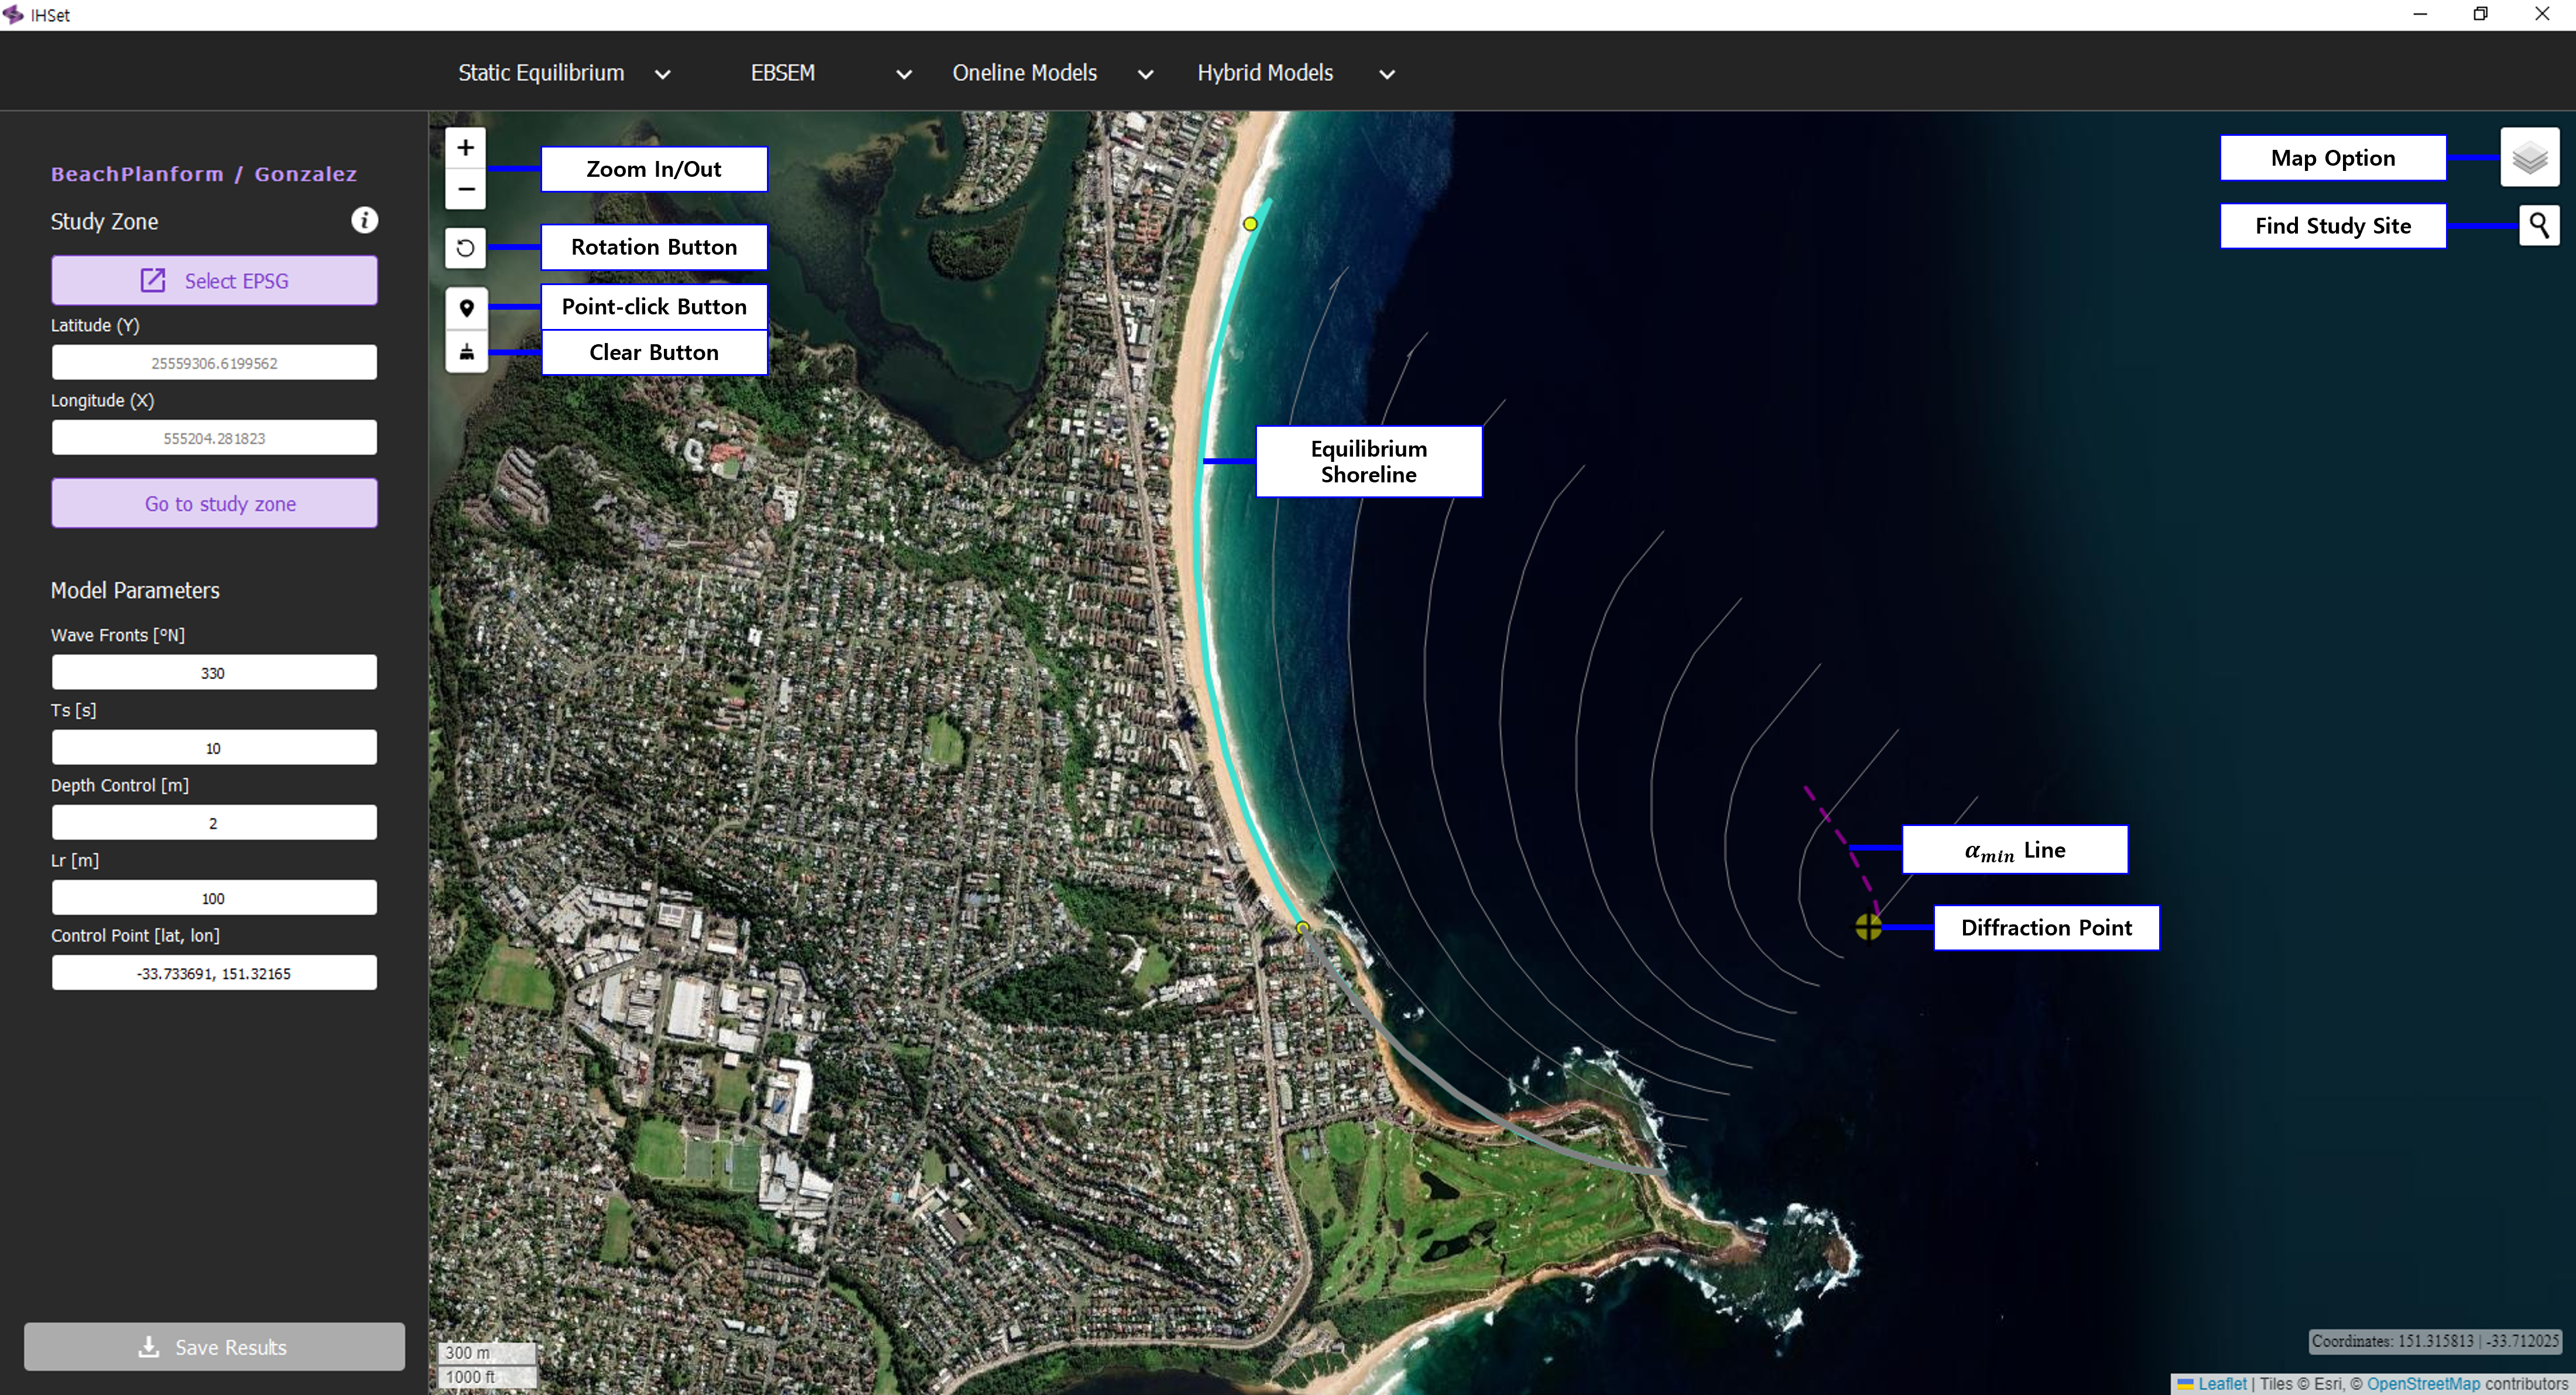Open the Leaflet attribution link
Image resolution: width=2576 pixels, height=1395 pixels.
pyautogui.click(x=2221, y=1383)
